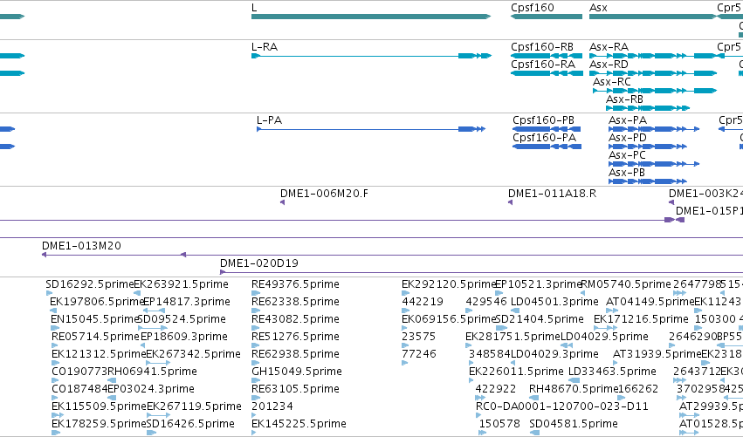Click the CO187484 EST label
This screenshot has height=437, width=743.
(x=79, y=389)
